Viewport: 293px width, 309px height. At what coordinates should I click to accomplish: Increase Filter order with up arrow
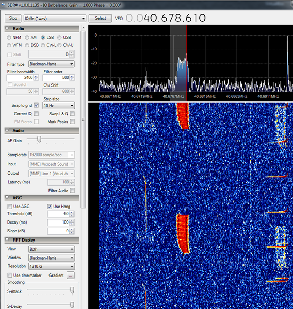click(72, 76)
